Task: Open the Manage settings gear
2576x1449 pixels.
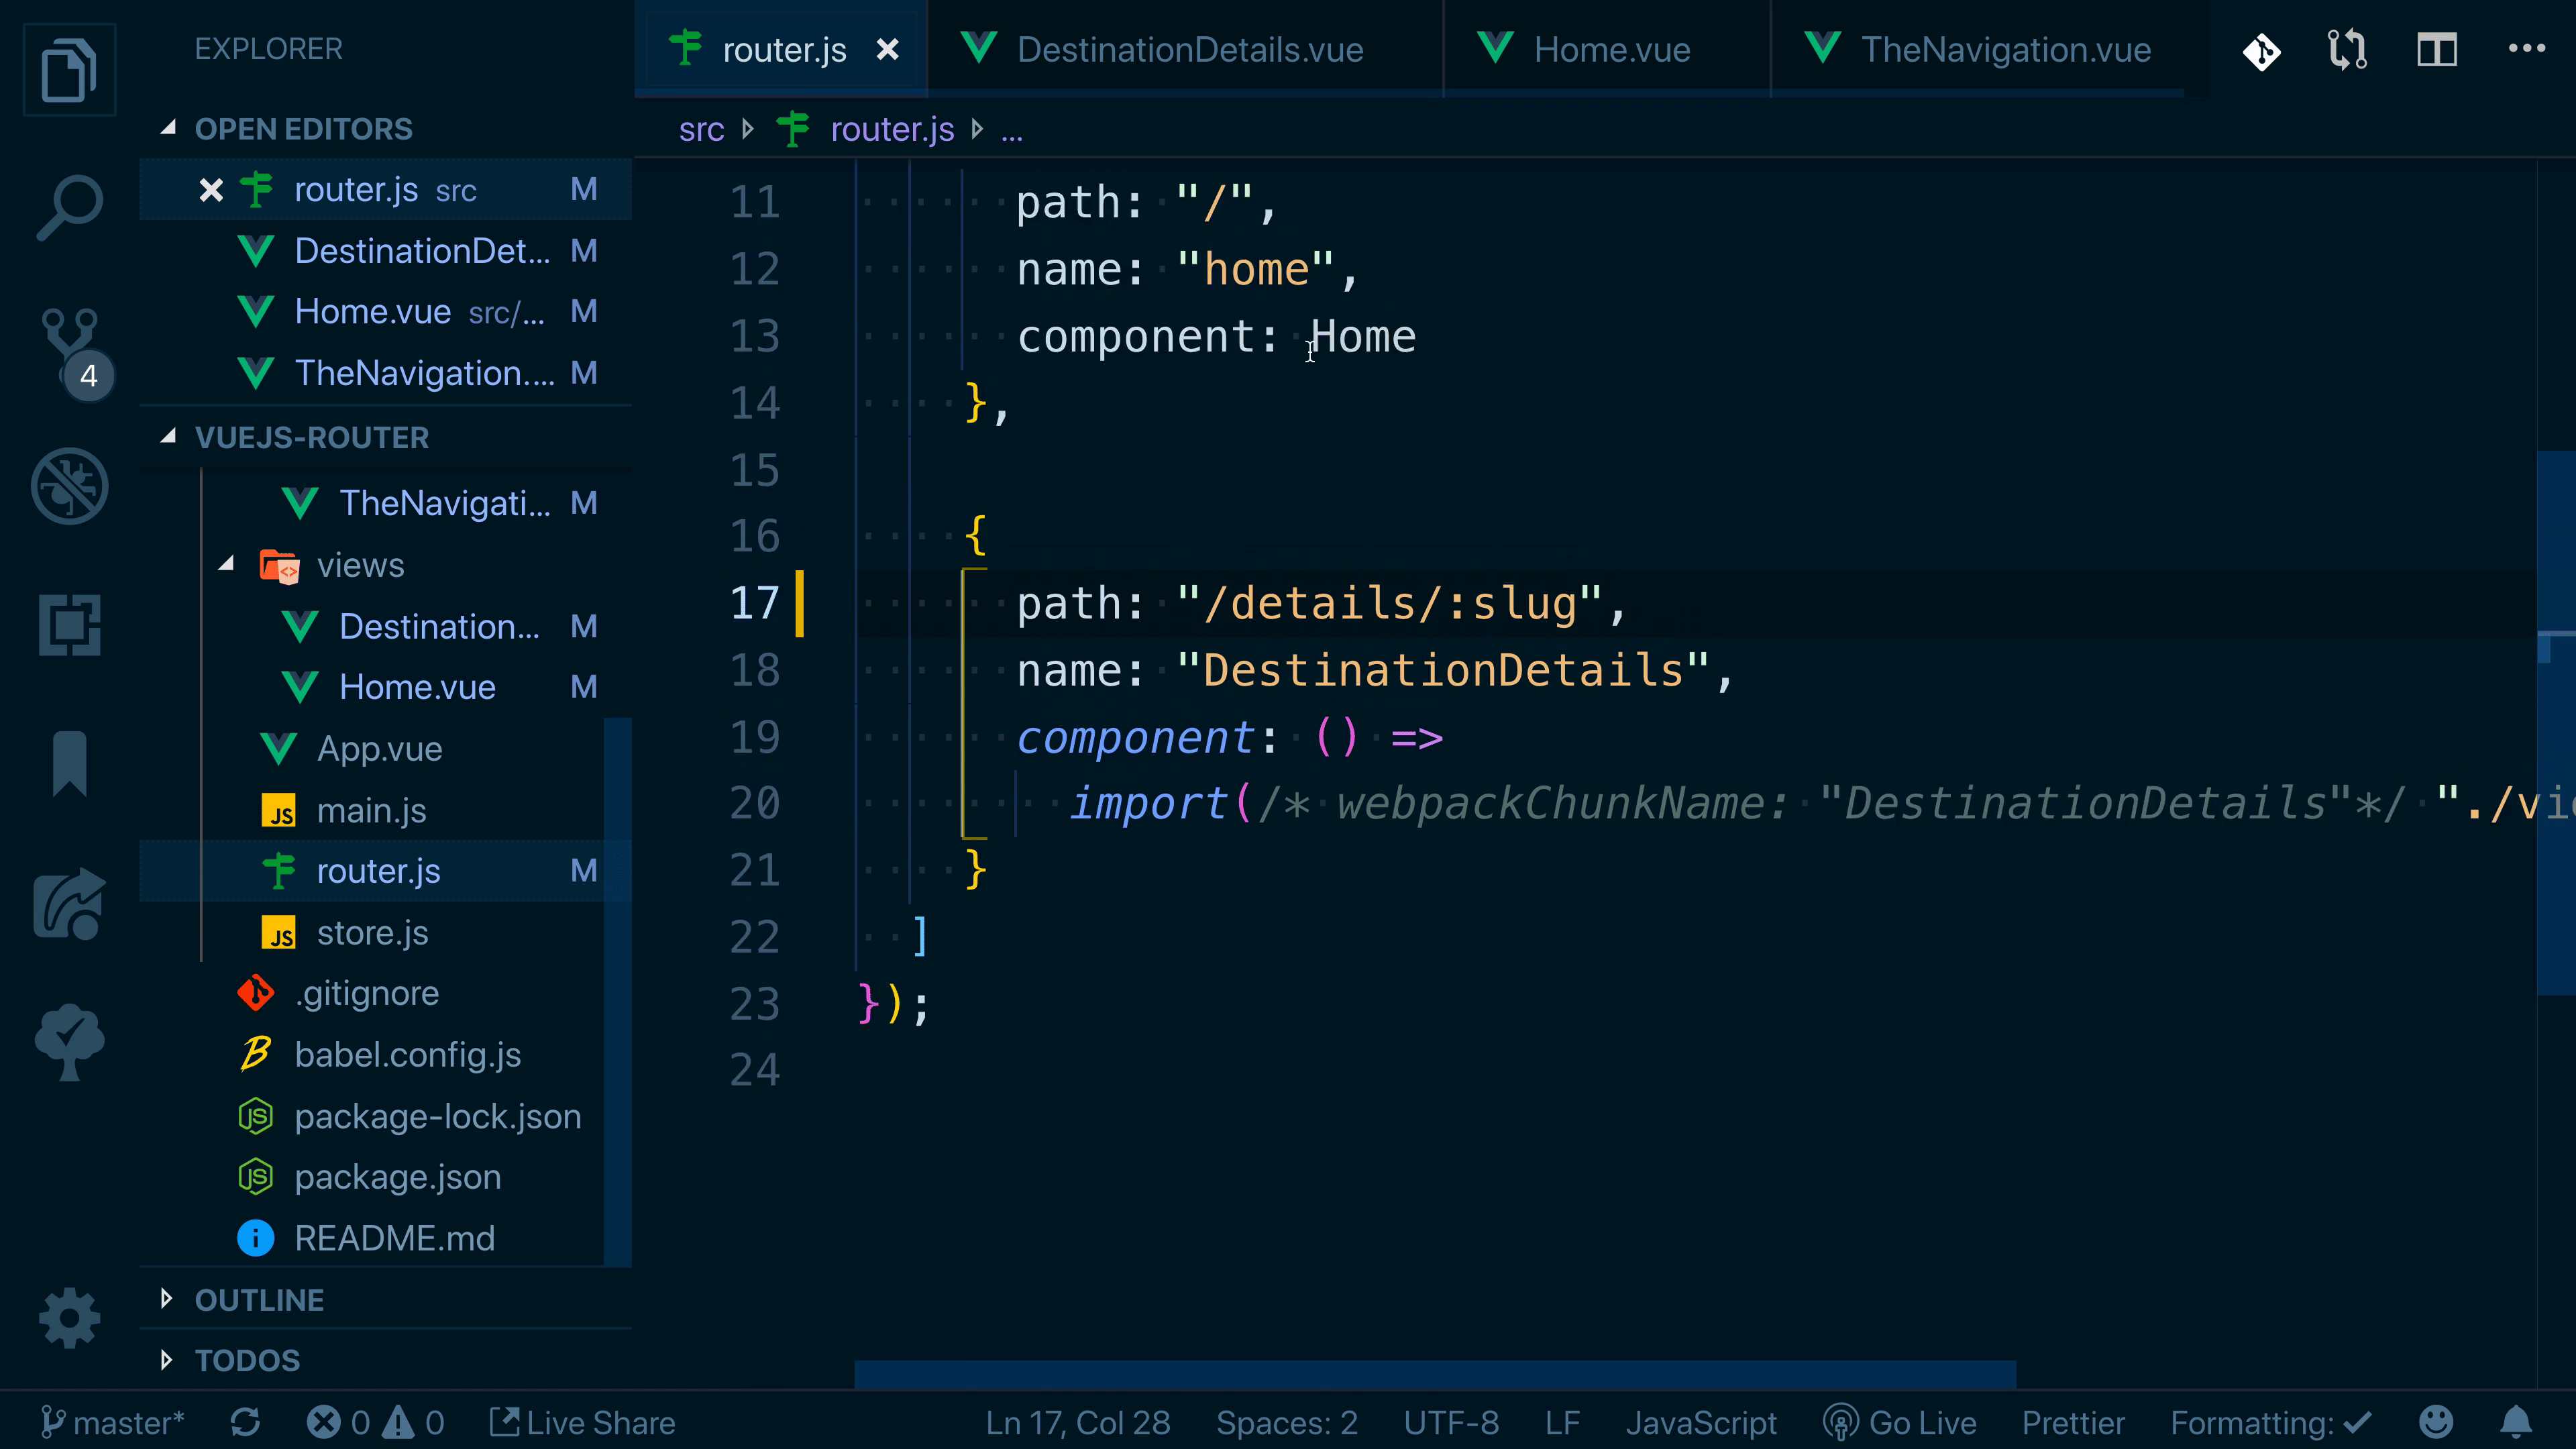Action: click(x=69, y=1317)
